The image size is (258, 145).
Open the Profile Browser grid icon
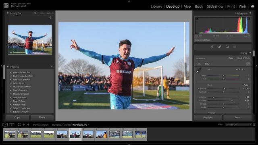[248, 64]
